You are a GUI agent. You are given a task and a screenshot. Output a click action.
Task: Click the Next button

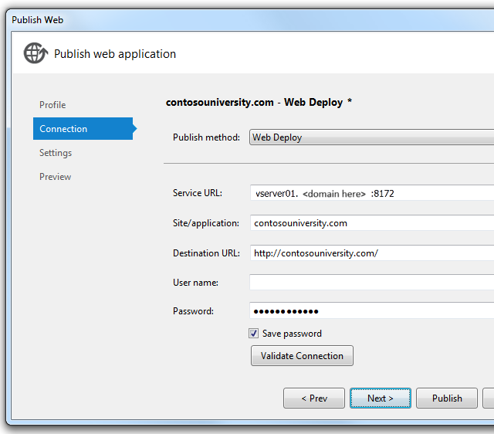coord(381,398)
